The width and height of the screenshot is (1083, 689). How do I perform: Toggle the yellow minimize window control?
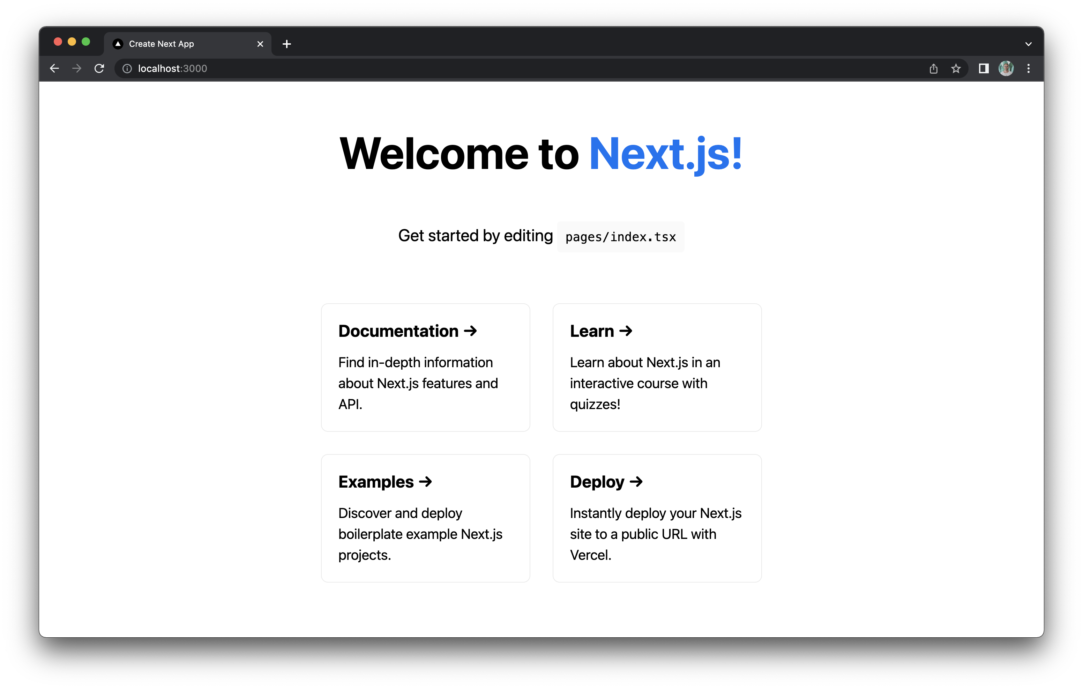[72, 42]
